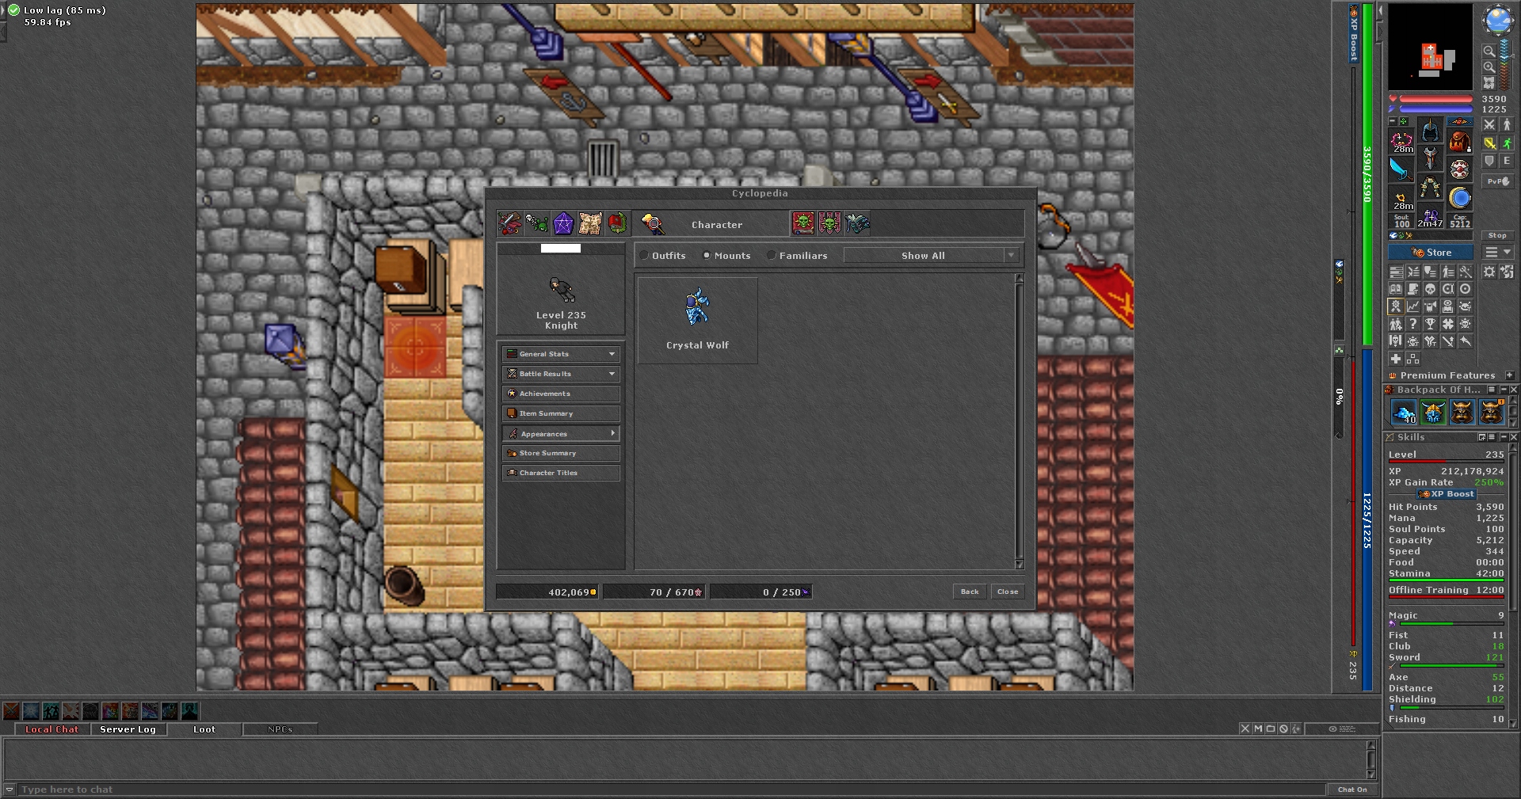The image size is (1521, 799).
Task: Switch to the NPCs chat tab
Action: point(280,729)
